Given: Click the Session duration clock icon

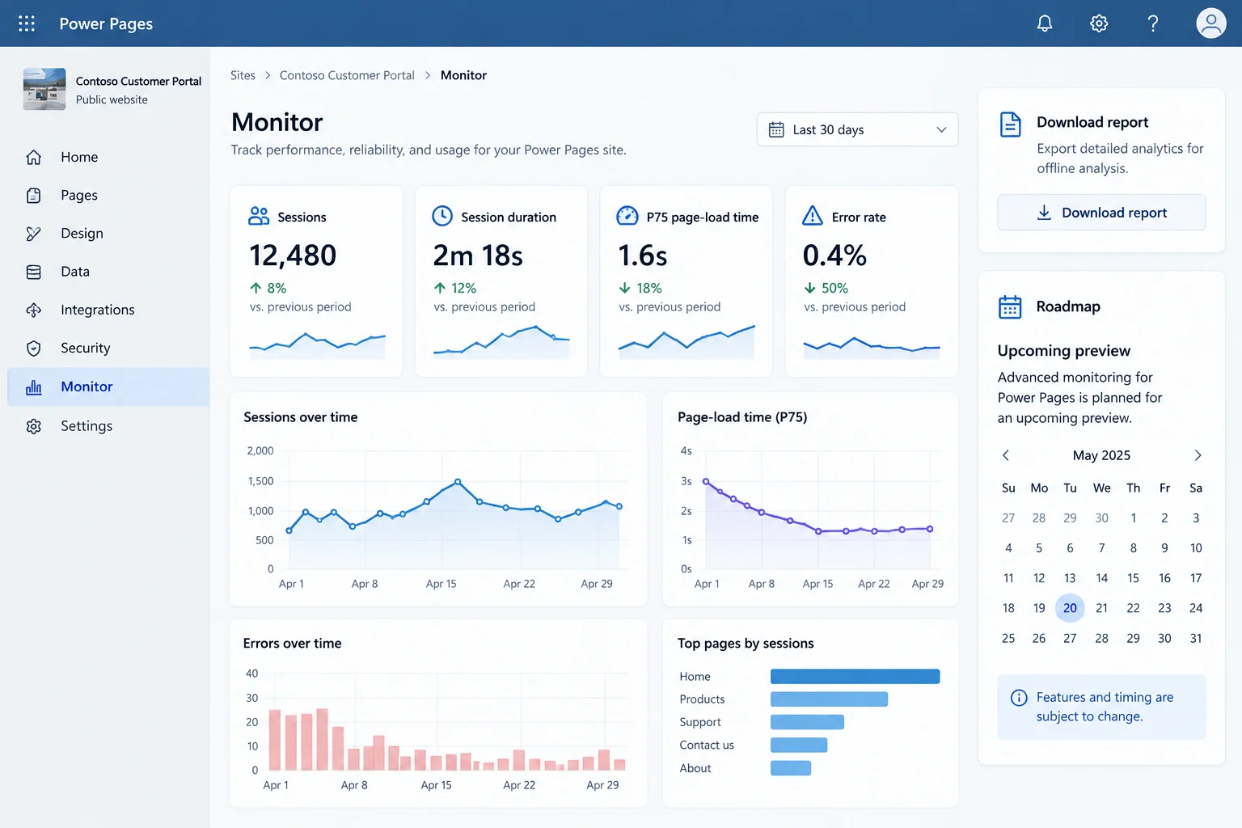Looking at the screenshot, I should tap(442, 216).
